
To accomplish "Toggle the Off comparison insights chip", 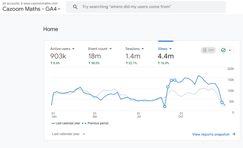I will pyautogui.click(x=208, y=50).
